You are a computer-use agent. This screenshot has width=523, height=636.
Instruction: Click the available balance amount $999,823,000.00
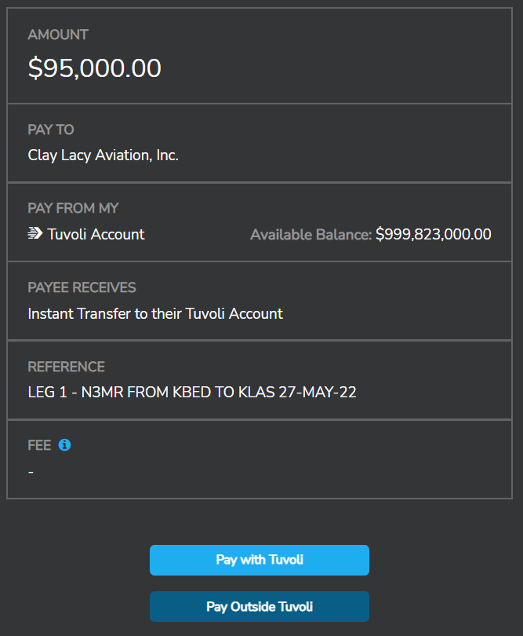point(434,234)
